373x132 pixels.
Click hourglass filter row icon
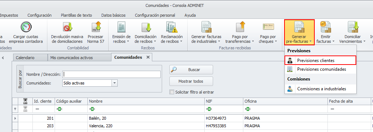pos(25,109)
